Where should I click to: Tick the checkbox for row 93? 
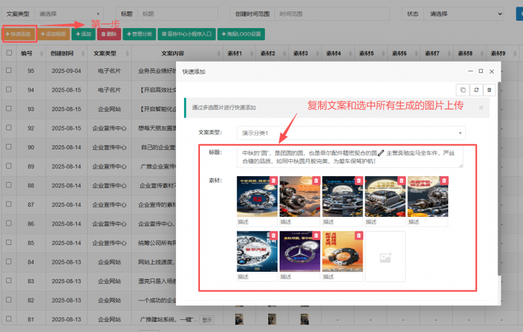click(x=9, y=108)
